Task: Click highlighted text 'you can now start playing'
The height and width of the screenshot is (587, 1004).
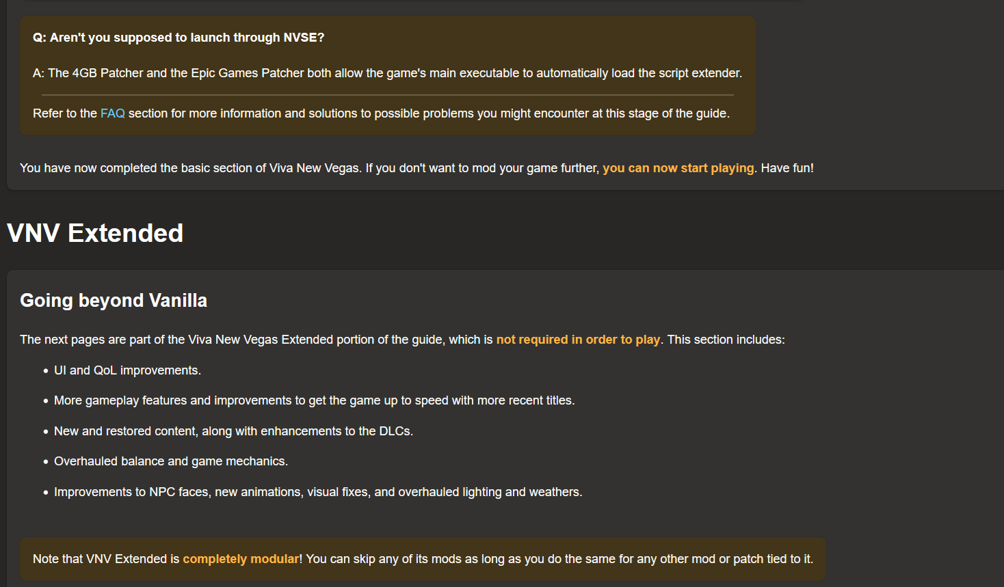Action: (678, 168)
